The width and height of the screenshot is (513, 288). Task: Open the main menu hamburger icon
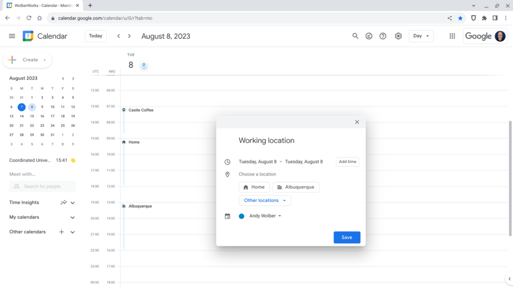(x=12, y=36)
